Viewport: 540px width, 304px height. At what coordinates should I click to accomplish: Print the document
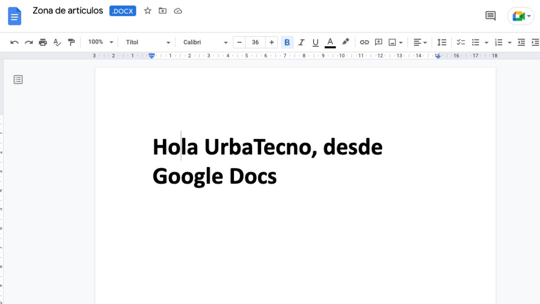click(x=43, y=42)
